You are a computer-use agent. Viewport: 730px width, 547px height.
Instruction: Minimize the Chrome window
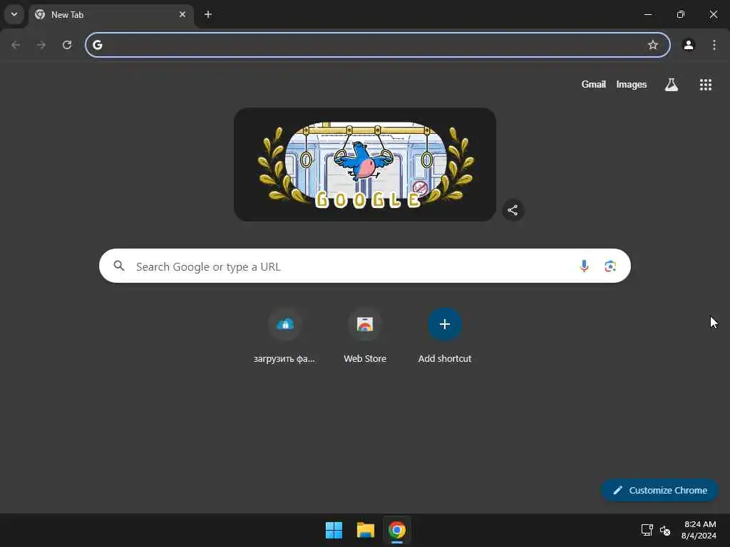pos(647,14)
